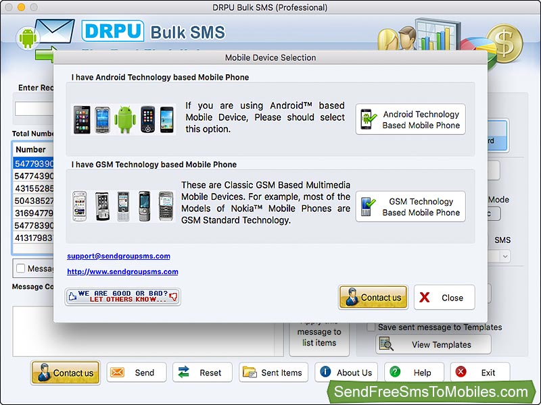Viewport: 541px width, 405px height.
Task: Click the contact person icon in the dialog
Action: [x=352, y=297]
